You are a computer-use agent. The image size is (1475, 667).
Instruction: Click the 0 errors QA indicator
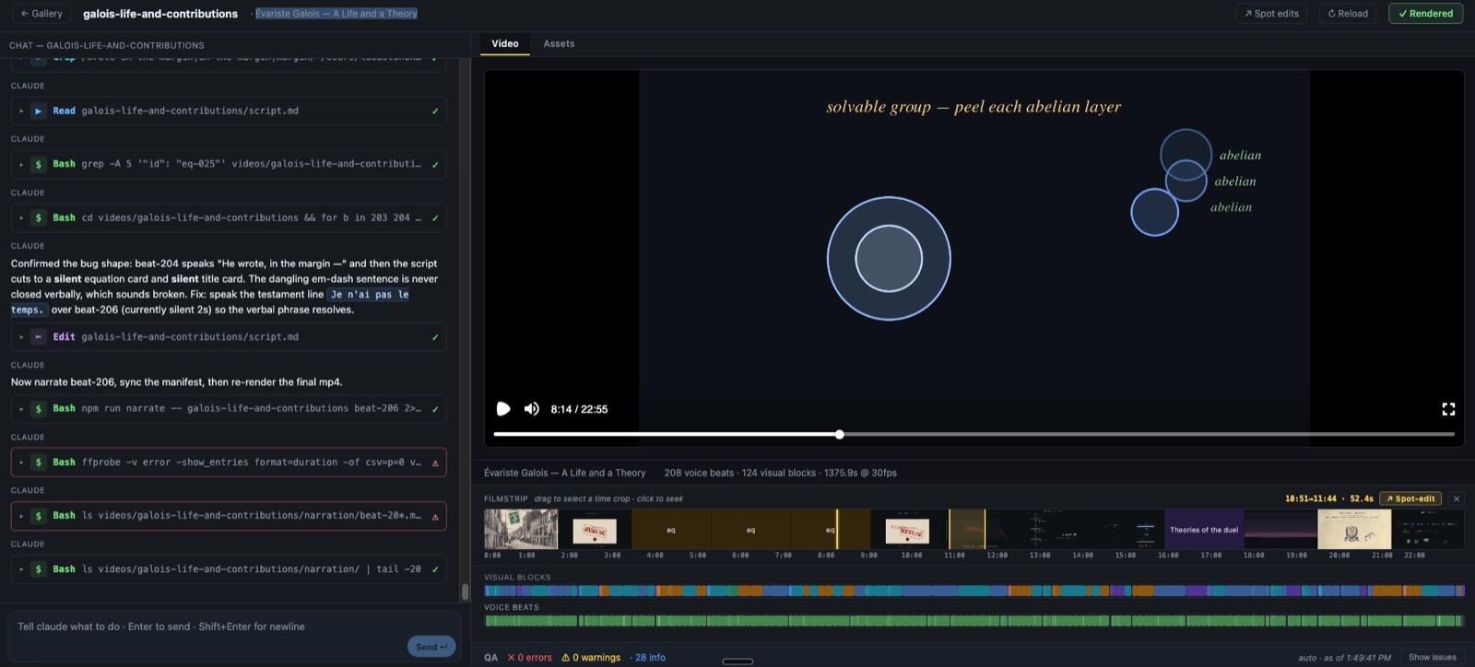point(529,658)
